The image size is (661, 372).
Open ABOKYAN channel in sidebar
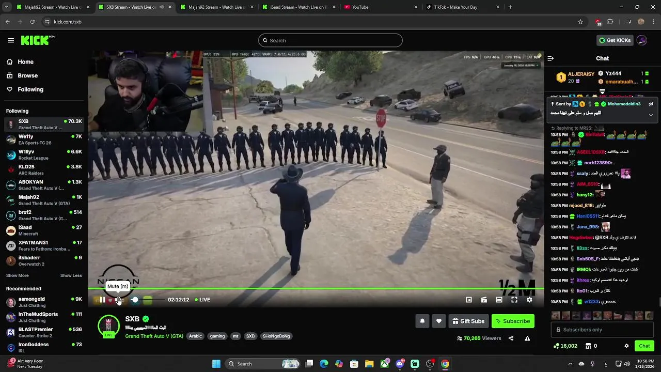[44, 185]
